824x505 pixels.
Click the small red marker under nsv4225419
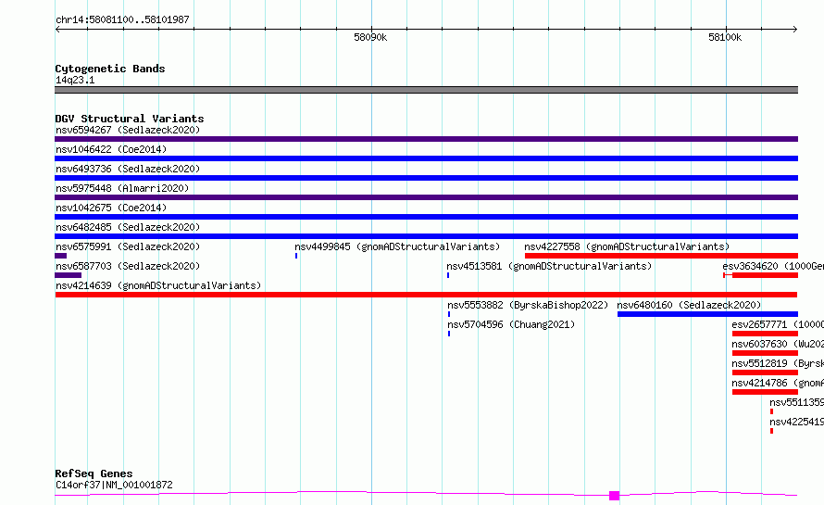pos(771,431)
